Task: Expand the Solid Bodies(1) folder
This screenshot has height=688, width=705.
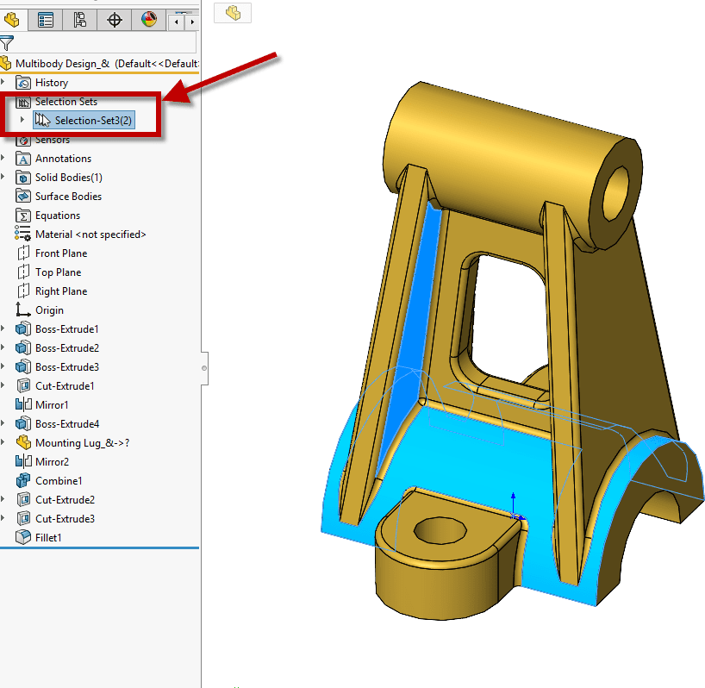Action: point(3,177)
